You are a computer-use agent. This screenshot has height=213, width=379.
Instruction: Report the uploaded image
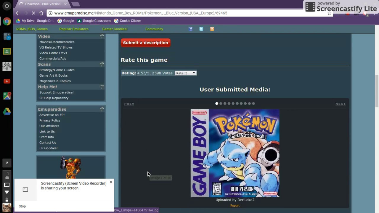pyautogui.click(x=235, y=206)
